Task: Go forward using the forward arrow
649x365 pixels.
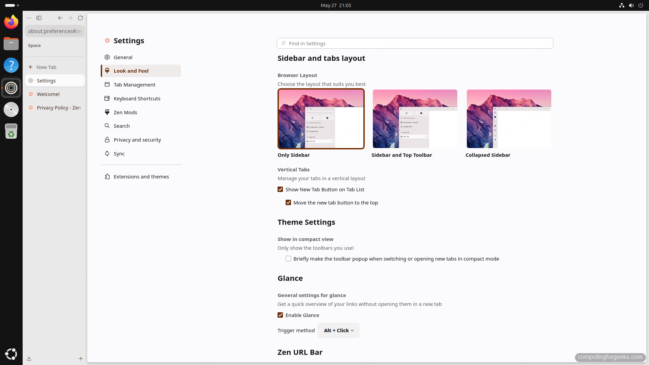Action: click(70, 18)
